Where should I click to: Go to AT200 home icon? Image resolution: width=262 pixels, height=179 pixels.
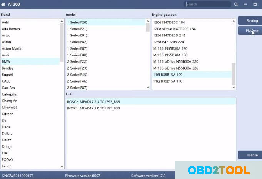point(3,5)
